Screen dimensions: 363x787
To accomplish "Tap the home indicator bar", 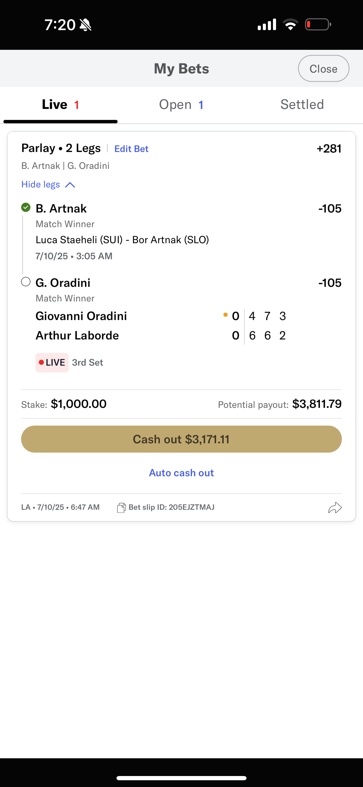I will (x=181, y=778).
